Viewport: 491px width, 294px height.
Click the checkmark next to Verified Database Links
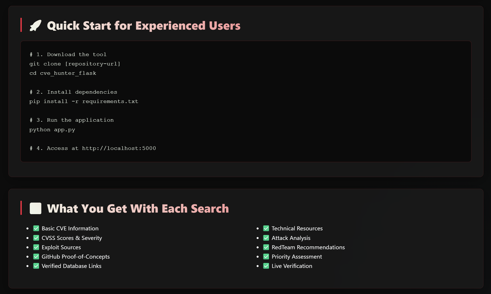click(36, 266)
